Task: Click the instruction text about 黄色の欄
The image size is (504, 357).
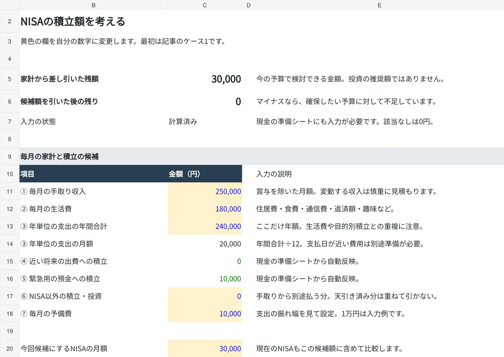Action: coord(123,42)
